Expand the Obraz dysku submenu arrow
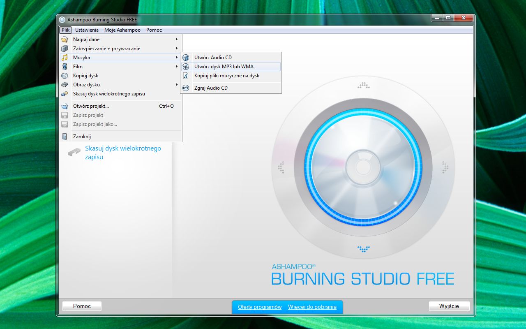526x329 pixels. 177,85
